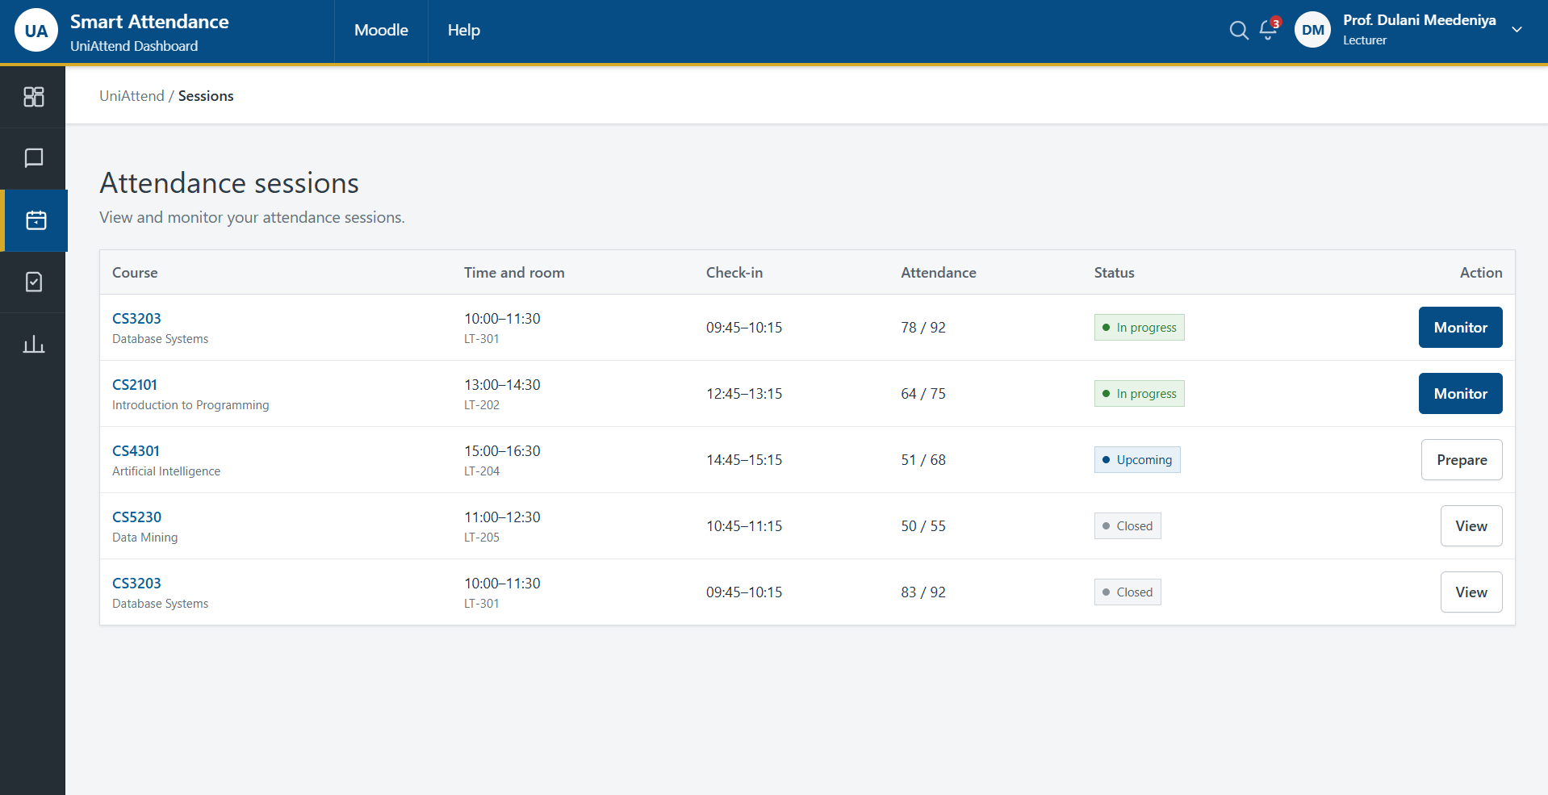
Task: Click the search magnifier icon
Action: [1239, 31]
